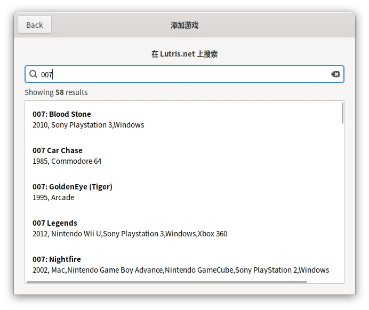Click the Showing 58 results label
Image resolution: width=369 pixels, height=310 pixels.
point(56,92)
